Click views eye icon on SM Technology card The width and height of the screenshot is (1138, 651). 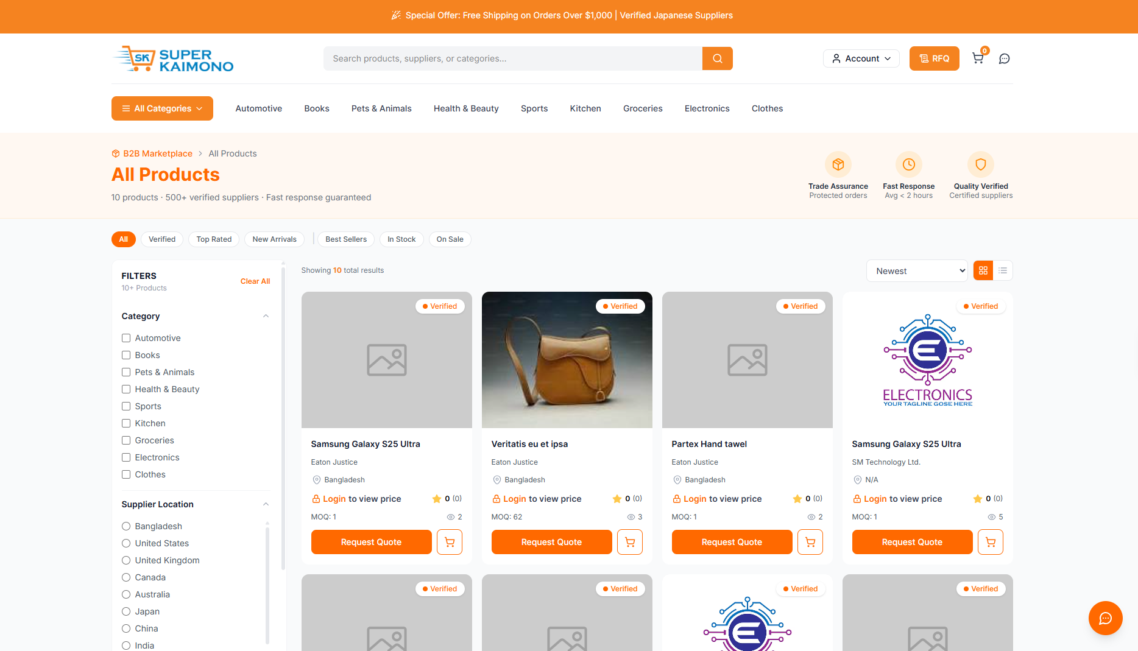(992, 517)
